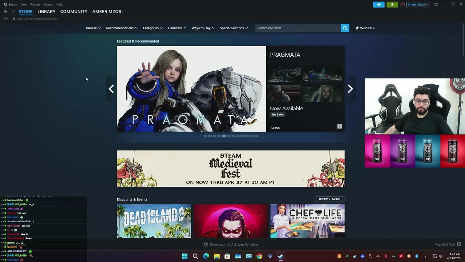The height and width of the screenshot is (262, 465).
Task: Open the View menu
Action: pyautogui.click(x=24, y=4)
